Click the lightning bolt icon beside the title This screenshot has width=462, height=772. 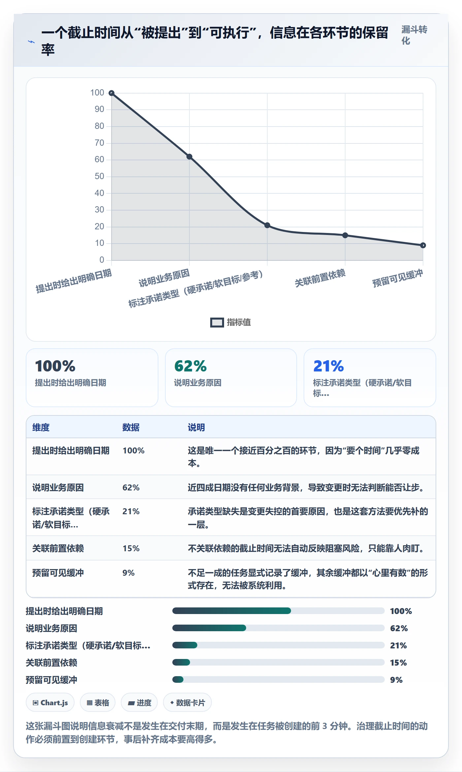tap(31, 42)
